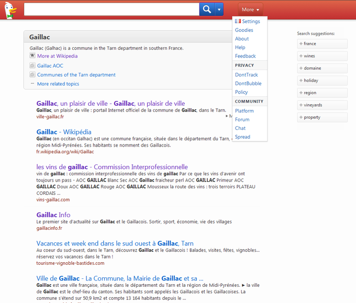Click the icon beside Communes of the Tarn
The width and height of the screenshot is (356, 303).
32,74
